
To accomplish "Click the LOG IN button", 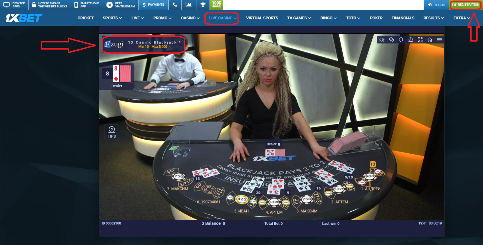I will click(436, 5).
